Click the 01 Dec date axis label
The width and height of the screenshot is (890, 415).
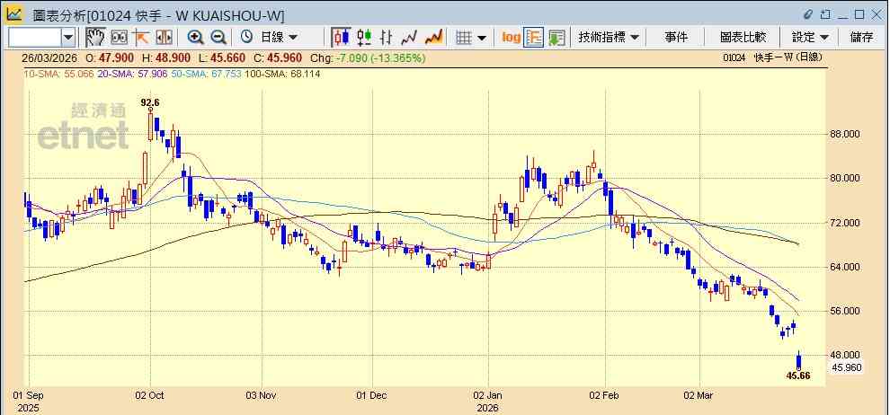pos(372,395)
